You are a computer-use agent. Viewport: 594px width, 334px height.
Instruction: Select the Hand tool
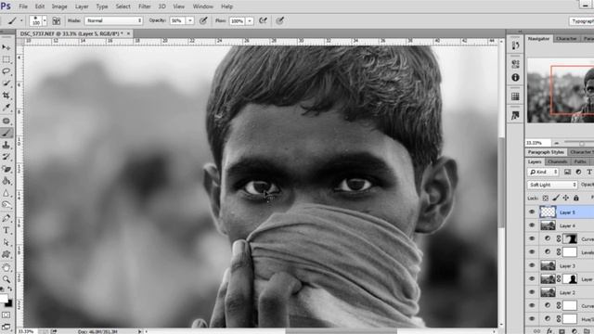coord(6,267)
